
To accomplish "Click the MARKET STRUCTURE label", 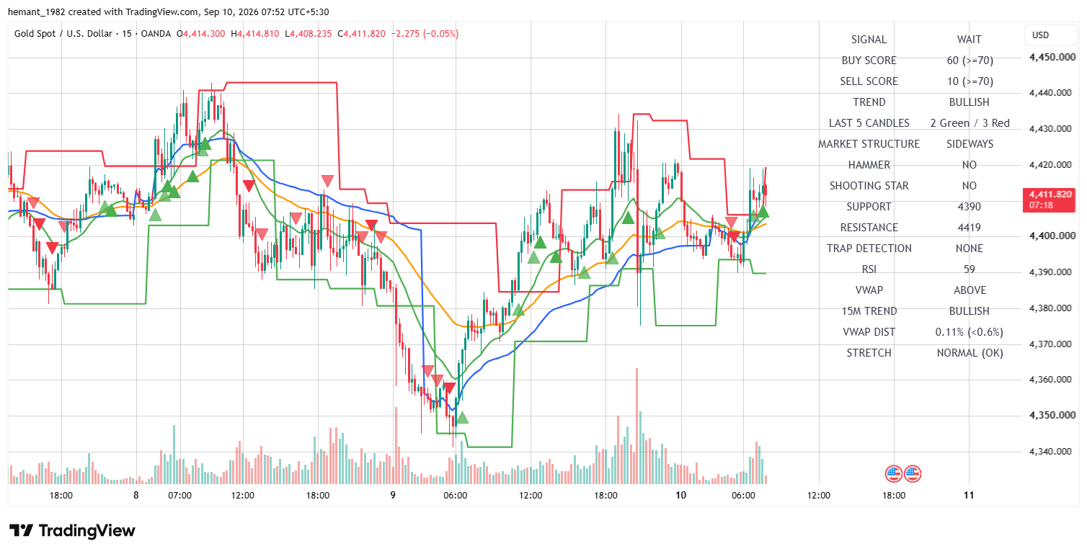I will pyautogui.click(x=869, y=144).
